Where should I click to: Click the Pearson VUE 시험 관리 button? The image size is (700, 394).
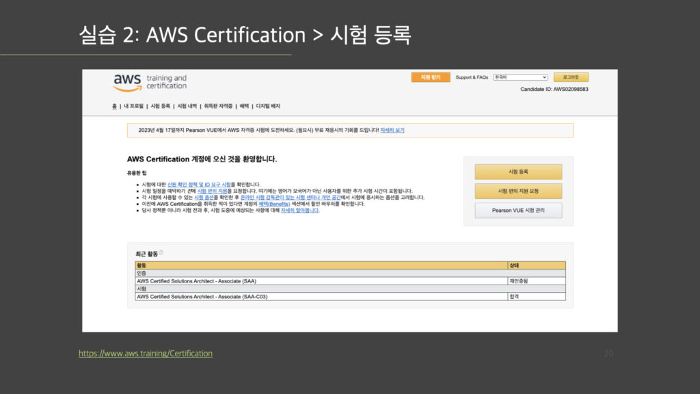click(x=518, y=211)
